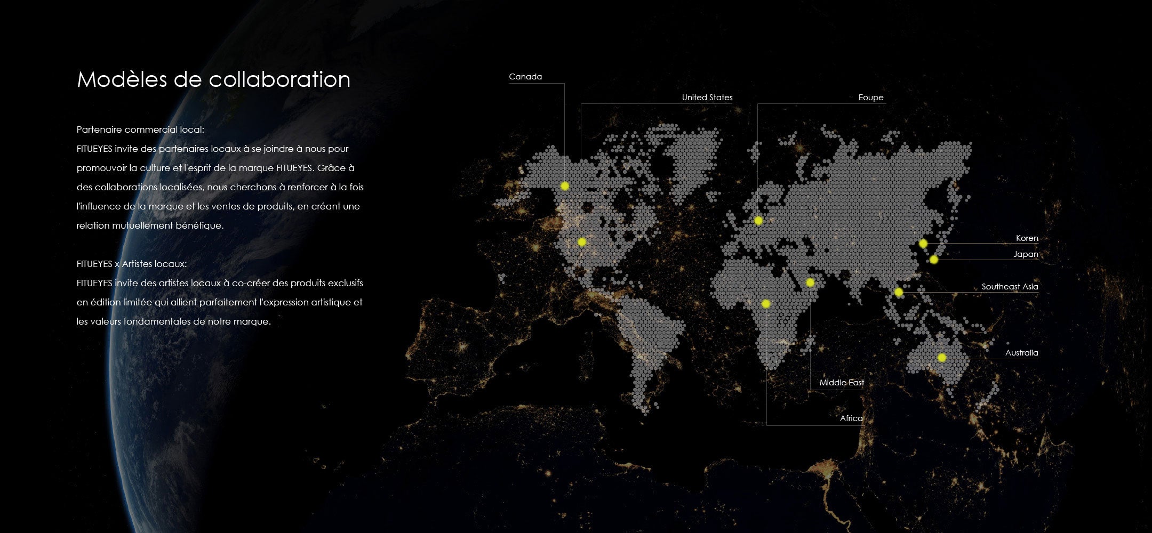This screenshot has height=533, width=1152.
Task: Click the Canada text label
Action: coord(525,77)
